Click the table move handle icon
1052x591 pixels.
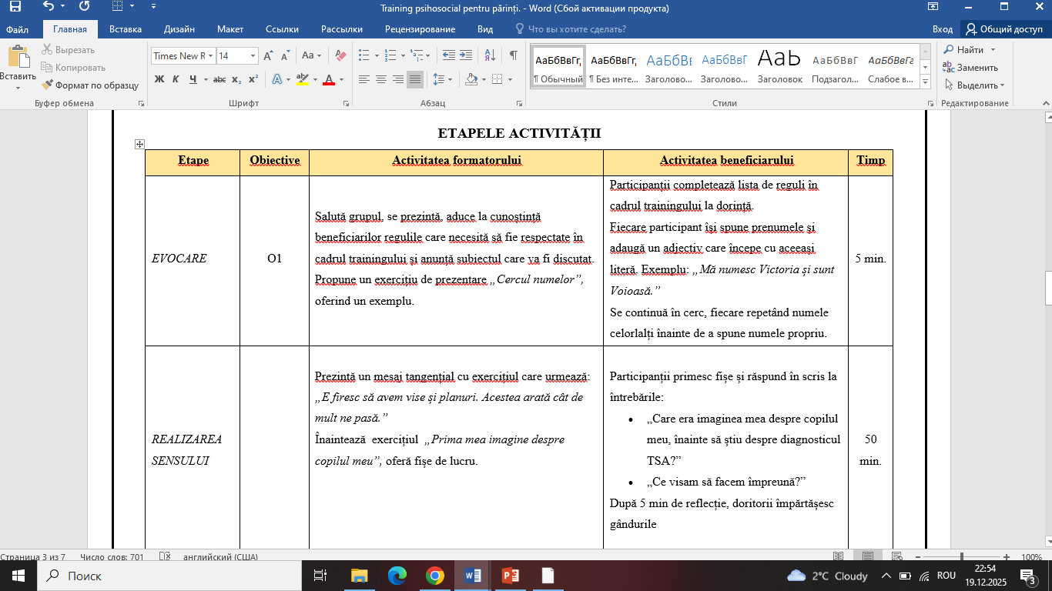[139, 144]
